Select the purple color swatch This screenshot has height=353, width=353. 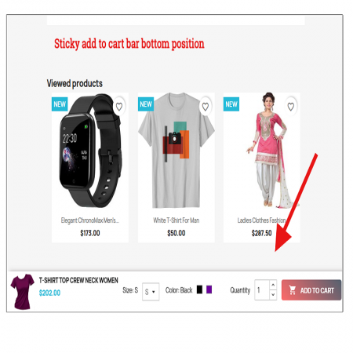coord(209,289)
